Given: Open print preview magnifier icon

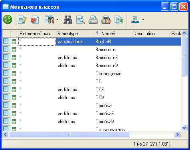Looking at the screenshot, I should click(80, 20).
